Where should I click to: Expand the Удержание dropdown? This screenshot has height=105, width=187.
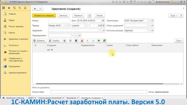pyautogui.click(x=101, y=31)
